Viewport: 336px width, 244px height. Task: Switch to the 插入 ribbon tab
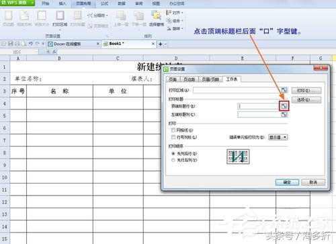pos(62,3)
